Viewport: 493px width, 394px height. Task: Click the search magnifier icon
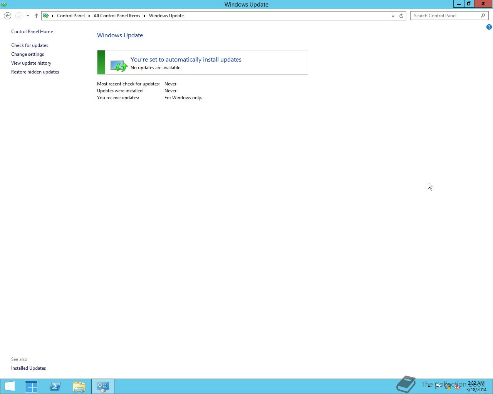click(483, 16)
